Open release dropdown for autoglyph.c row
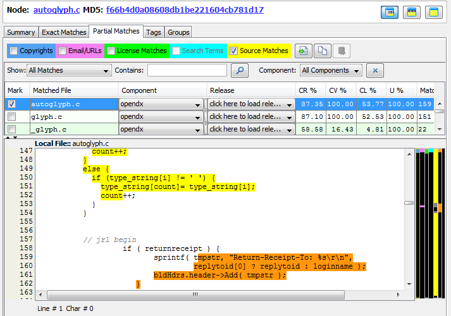The width and height of the screenshot is (451, 316). [x=251, y=104]
